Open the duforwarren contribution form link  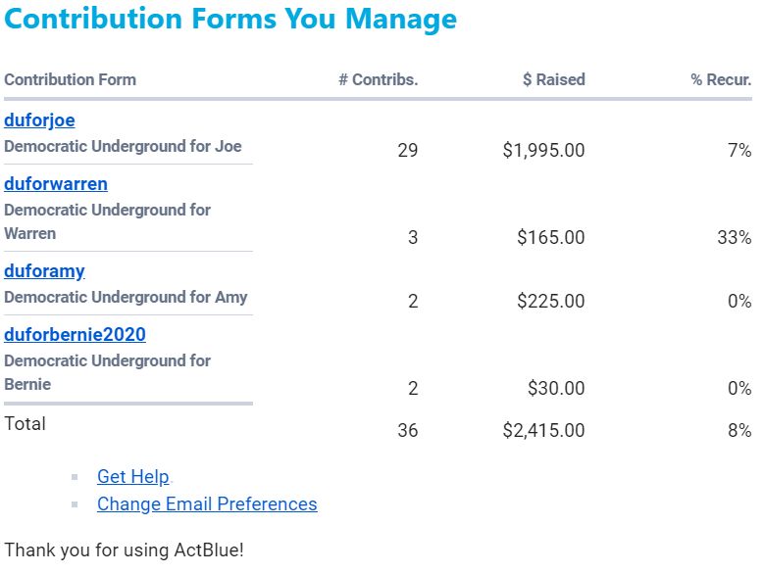(56, 184)
